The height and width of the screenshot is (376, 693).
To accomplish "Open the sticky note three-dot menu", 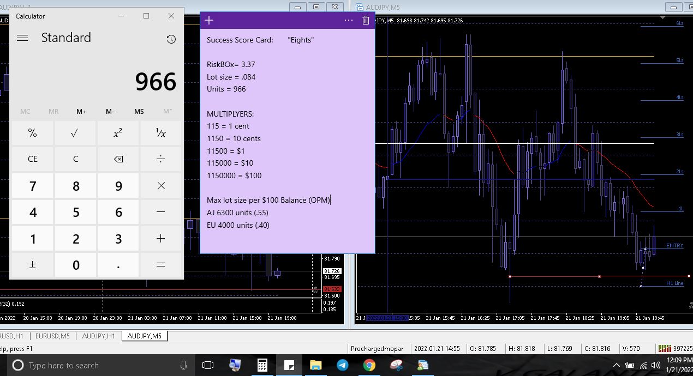I will (349, 21).
